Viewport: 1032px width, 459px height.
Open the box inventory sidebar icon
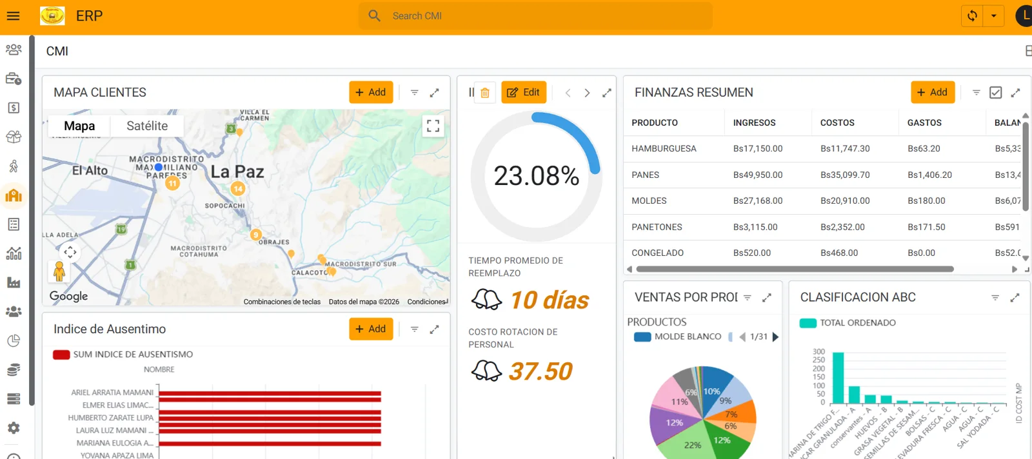tap(14, 137)
